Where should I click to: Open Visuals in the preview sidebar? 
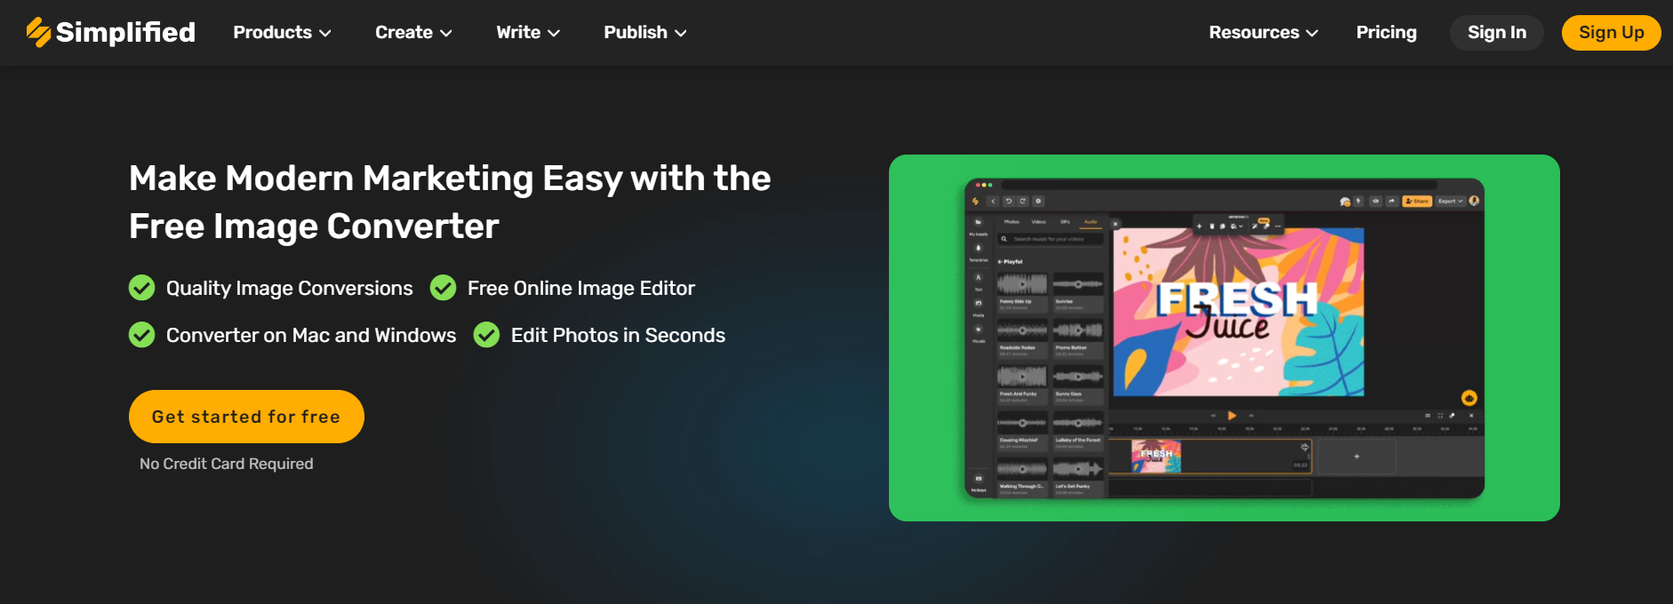pos(978,334)
